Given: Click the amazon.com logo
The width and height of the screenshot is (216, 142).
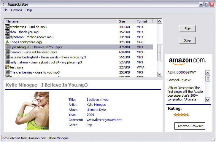Looking at the screenshot, I should click(x=187, y=61).
